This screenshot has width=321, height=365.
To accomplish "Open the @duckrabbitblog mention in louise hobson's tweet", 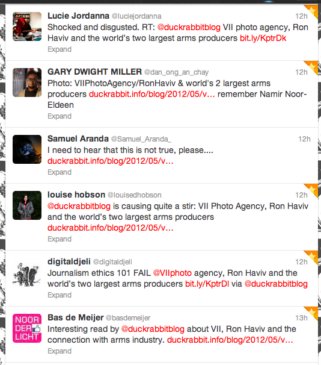I will (x=79, y=206).
